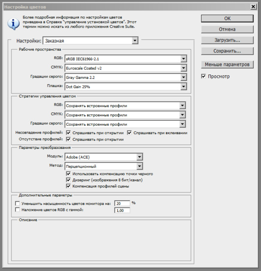Click the OK button
This screenshot has height=271, width=261.
[x=227, y=19]
